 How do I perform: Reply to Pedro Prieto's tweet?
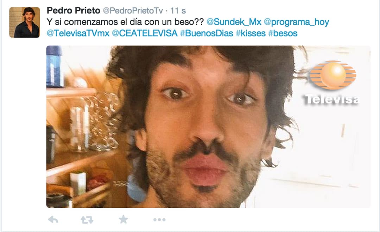pos(53,220)
